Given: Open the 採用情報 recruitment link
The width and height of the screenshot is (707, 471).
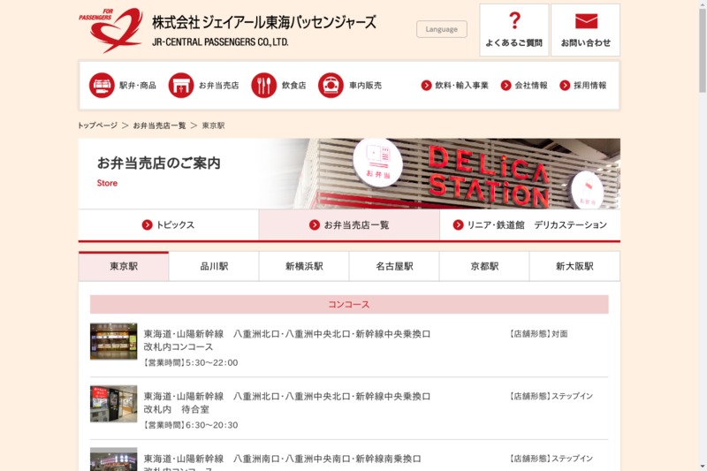Looking at the screenshot, I should coord(589,86).
